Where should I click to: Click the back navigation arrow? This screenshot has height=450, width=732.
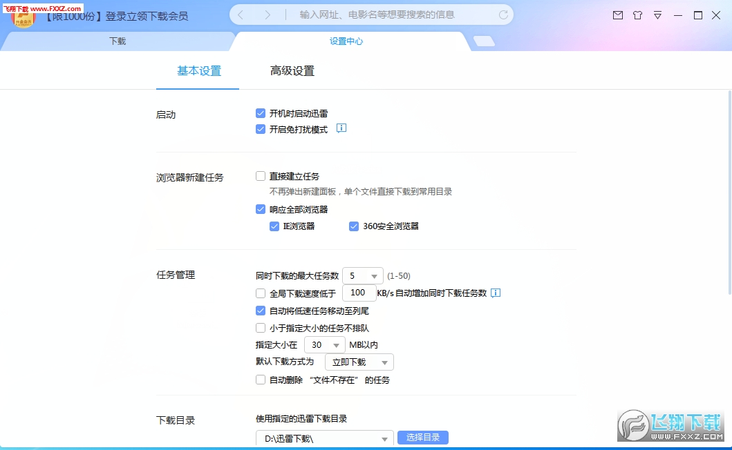coord(240,14)
